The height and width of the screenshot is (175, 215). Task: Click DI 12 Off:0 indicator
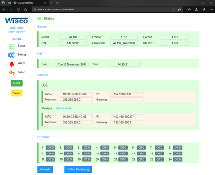pos(105,154)
